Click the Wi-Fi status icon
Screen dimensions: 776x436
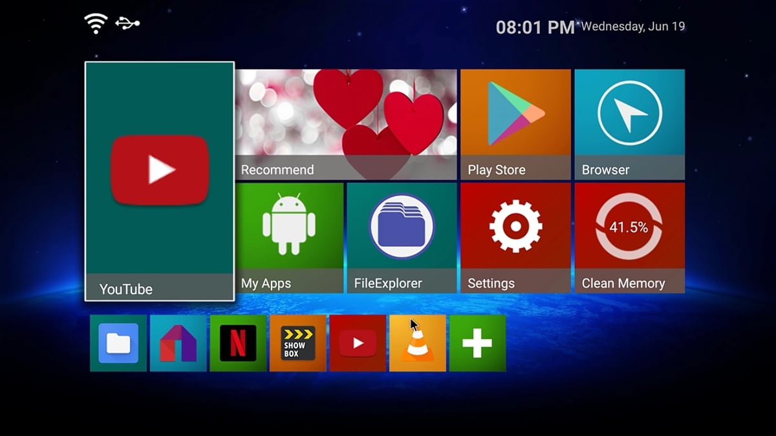point(96,24)
